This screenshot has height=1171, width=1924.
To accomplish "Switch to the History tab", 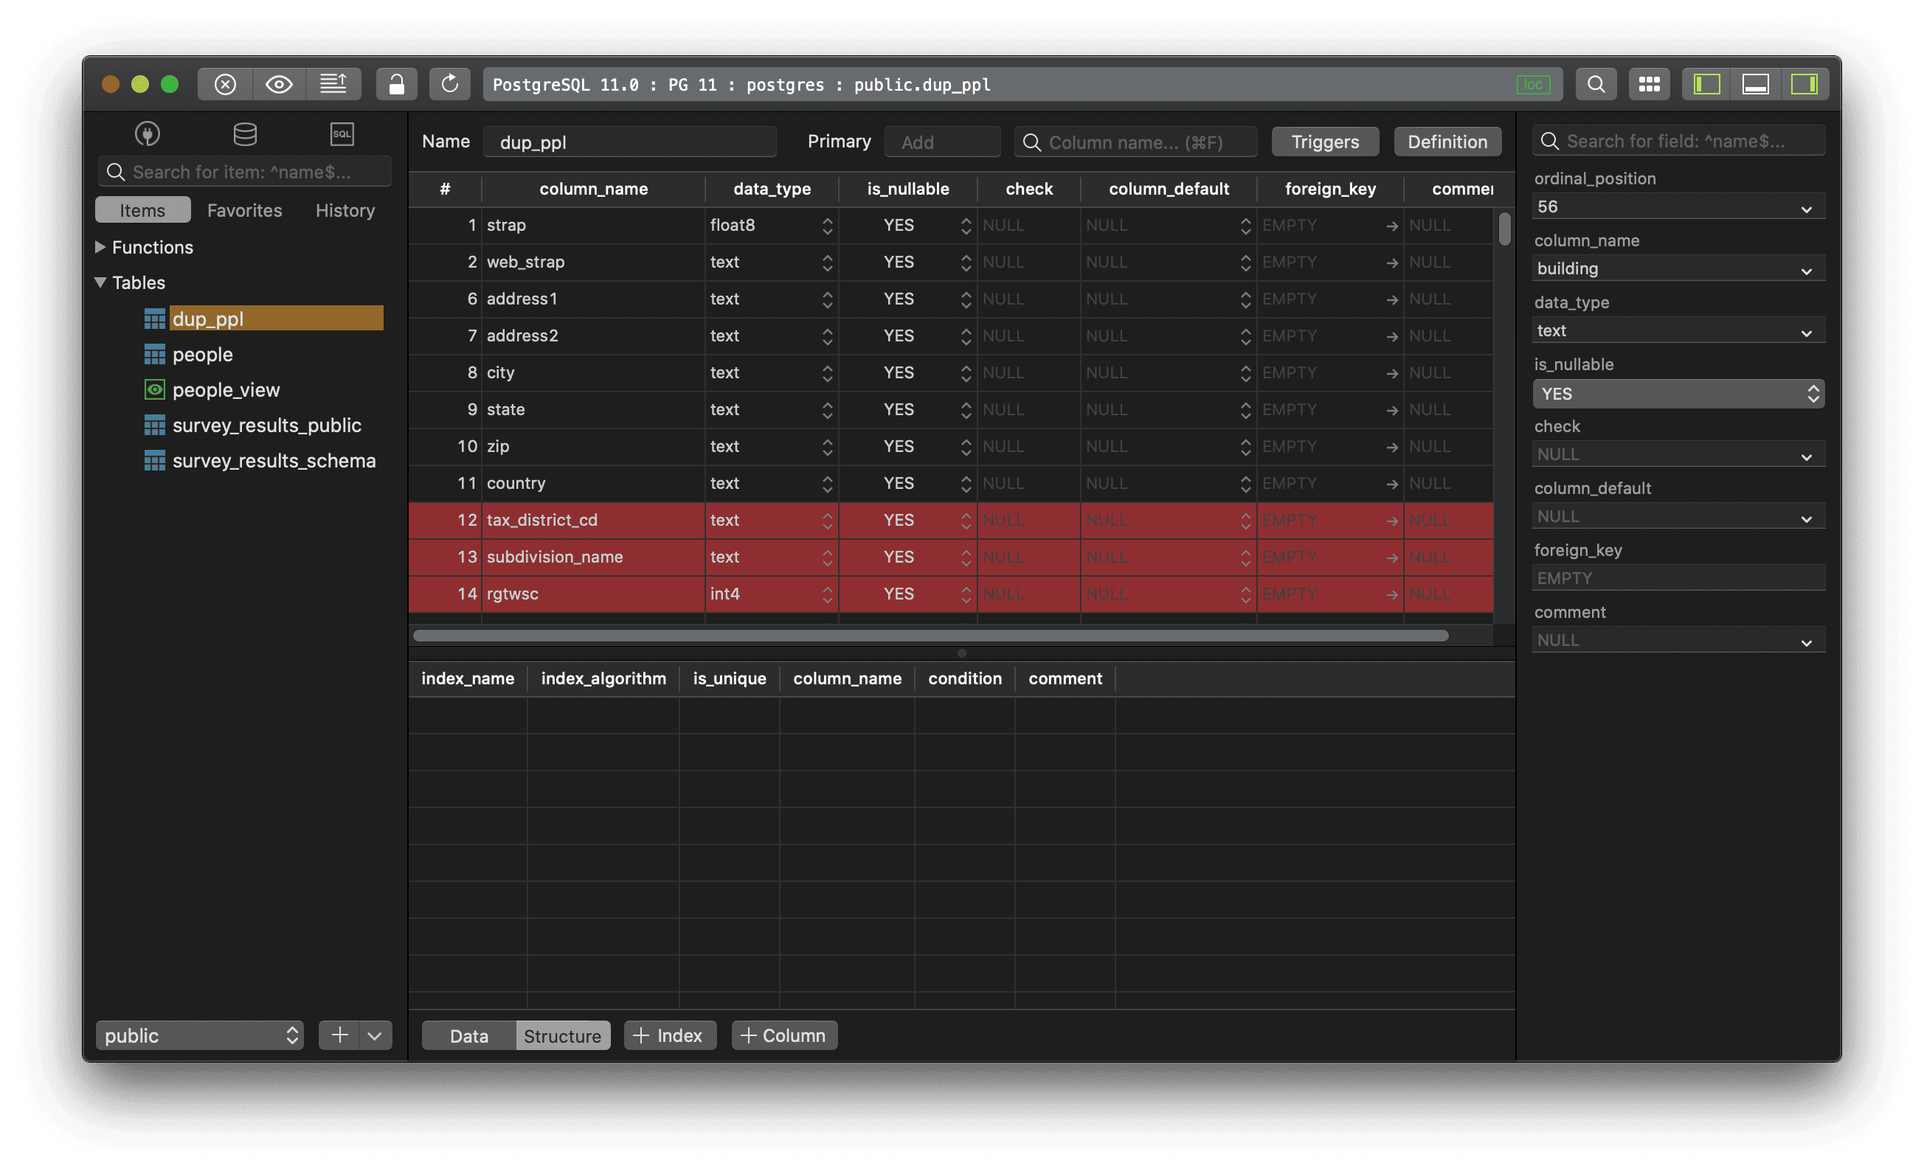I will 345,210.
